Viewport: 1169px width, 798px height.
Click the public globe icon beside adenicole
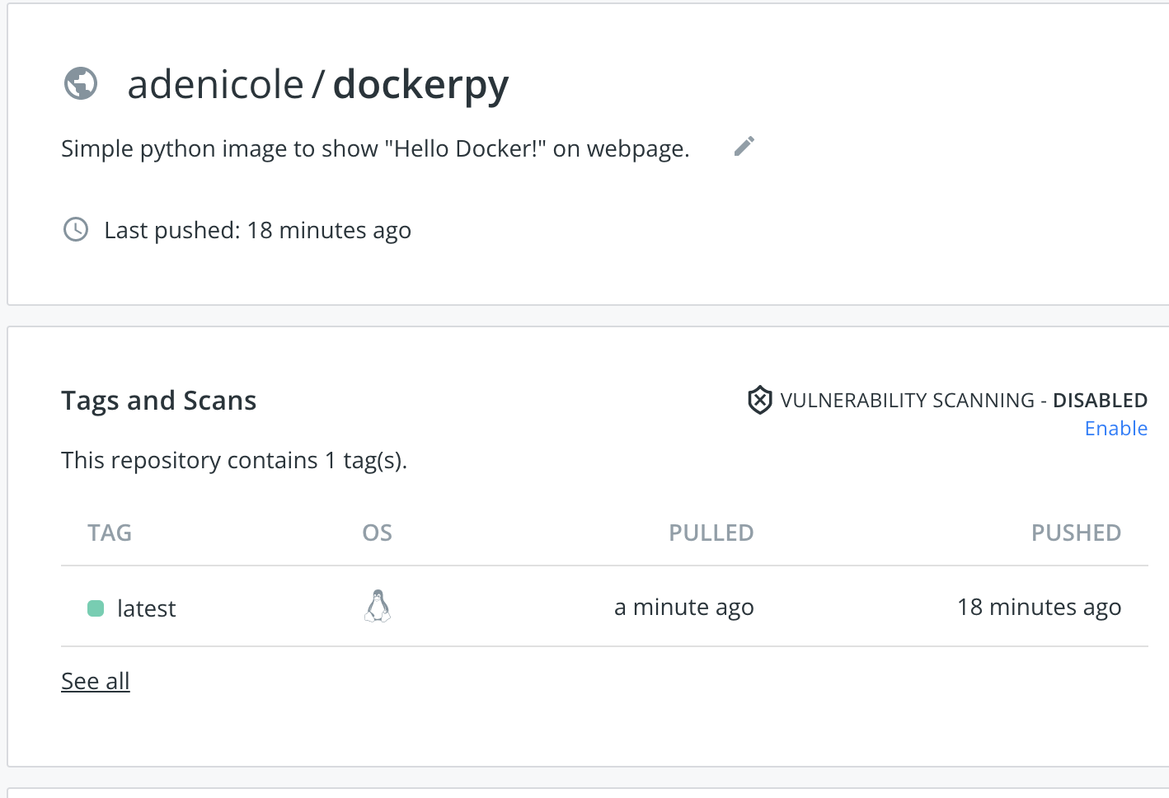(x=81, y=83)
